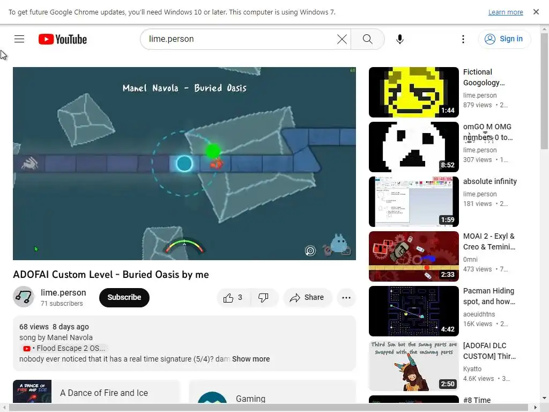Open MOAI 2 video thumbnail

pyautogui.click(x=413, y=256)
